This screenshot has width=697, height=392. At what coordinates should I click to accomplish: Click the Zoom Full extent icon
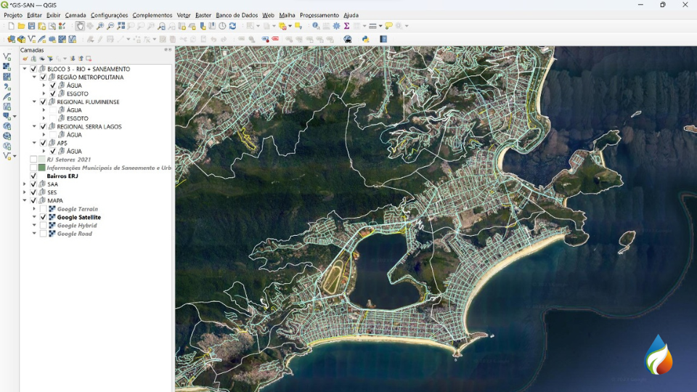(121, 26)
